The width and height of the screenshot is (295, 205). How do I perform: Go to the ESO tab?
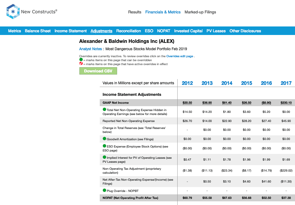(149, 31)
